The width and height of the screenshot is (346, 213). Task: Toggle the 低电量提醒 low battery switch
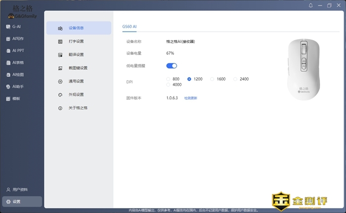172,66
